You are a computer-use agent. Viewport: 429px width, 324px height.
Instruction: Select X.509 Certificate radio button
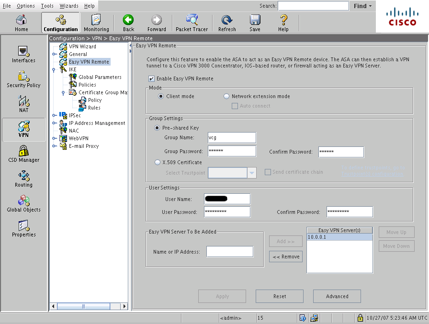coord(158,162)
